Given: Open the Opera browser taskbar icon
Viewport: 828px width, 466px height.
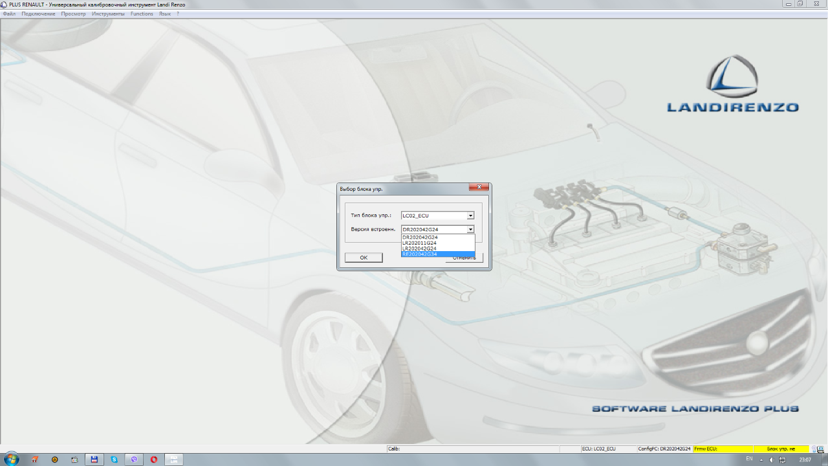Looking at the screenshot, I should [x=154, y=460].
